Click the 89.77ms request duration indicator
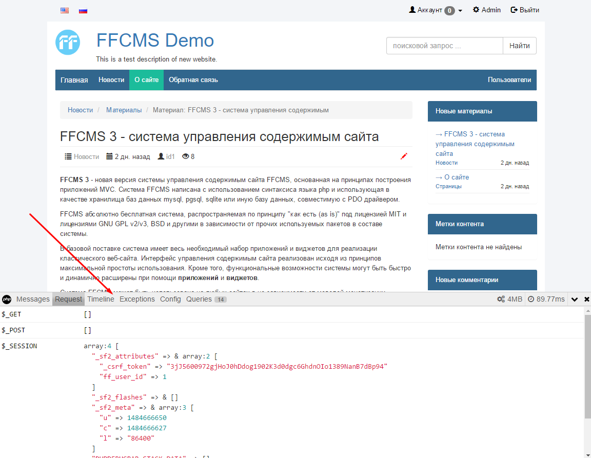This screenshot has height=458, width=591. pyautogui.click(x=546, y=300)
